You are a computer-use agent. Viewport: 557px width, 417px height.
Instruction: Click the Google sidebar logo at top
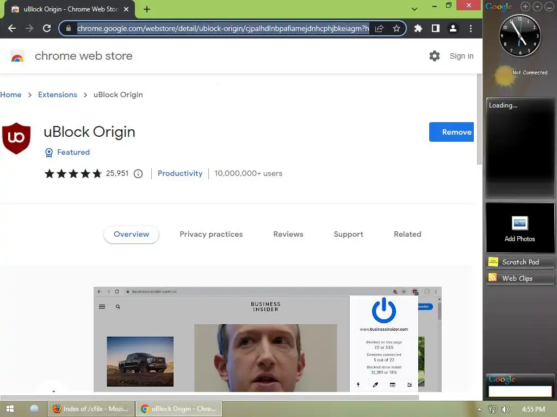click(499, 7)
